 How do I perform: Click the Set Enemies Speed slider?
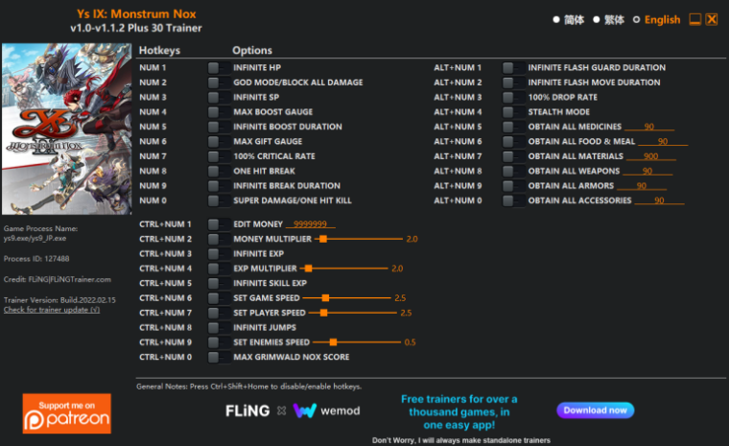(x=357, y=342)
